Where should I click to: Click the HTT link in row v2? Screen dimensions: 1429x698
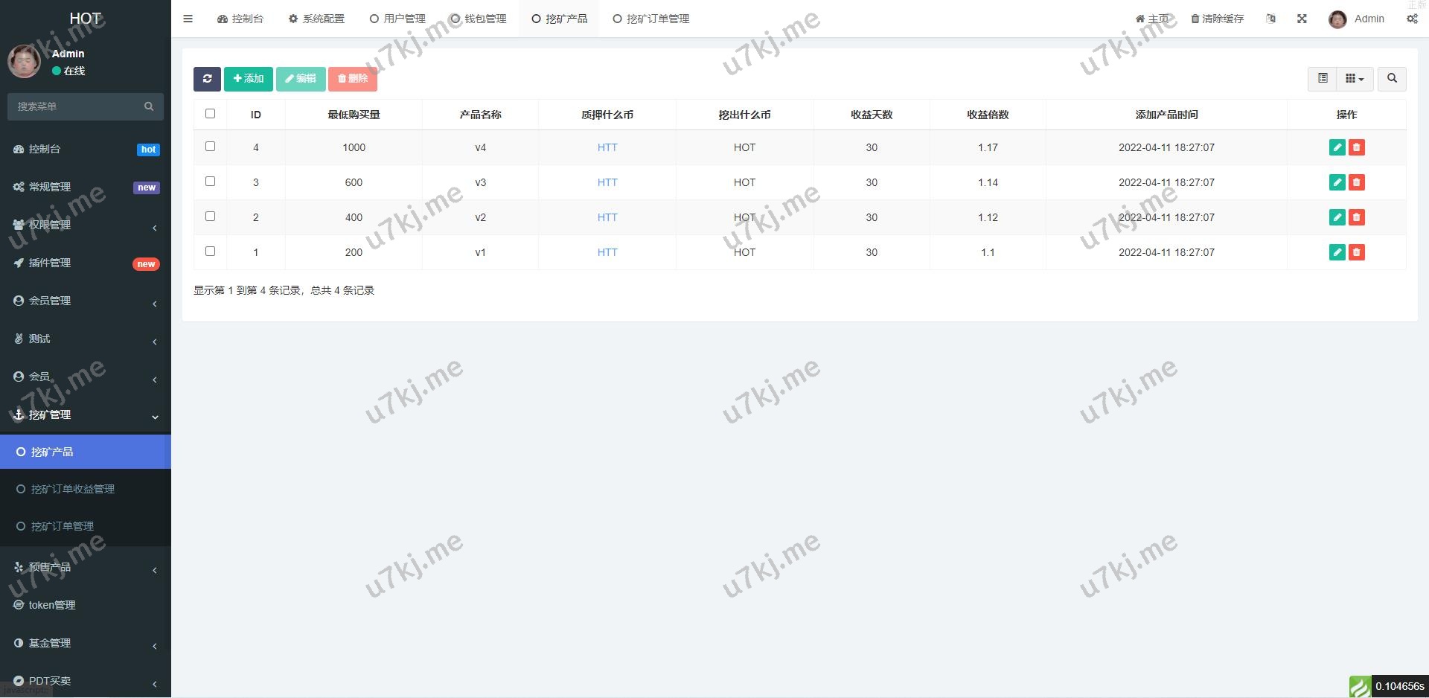point(607,217)
